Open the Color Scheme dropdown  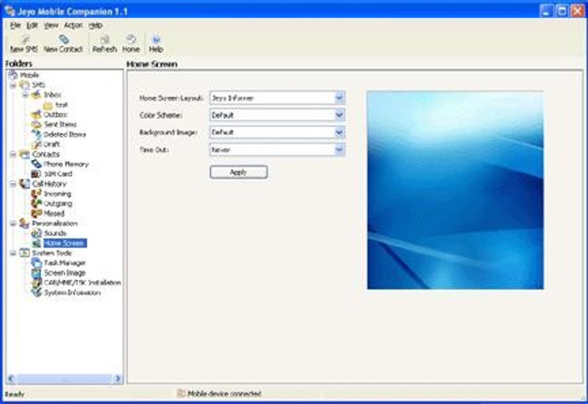tap(339, 115)
